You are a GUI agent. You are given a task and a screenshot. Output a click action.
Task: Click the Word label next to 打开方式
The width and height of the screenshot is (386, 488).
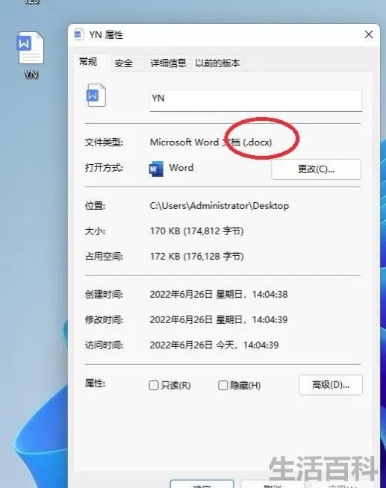point(181,168)
